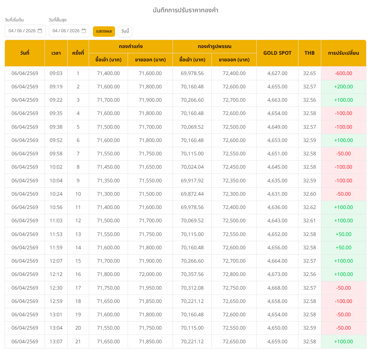Click the GOLD SPOT column header
Viewport: 371px width, 351px height.
point(277,53)
